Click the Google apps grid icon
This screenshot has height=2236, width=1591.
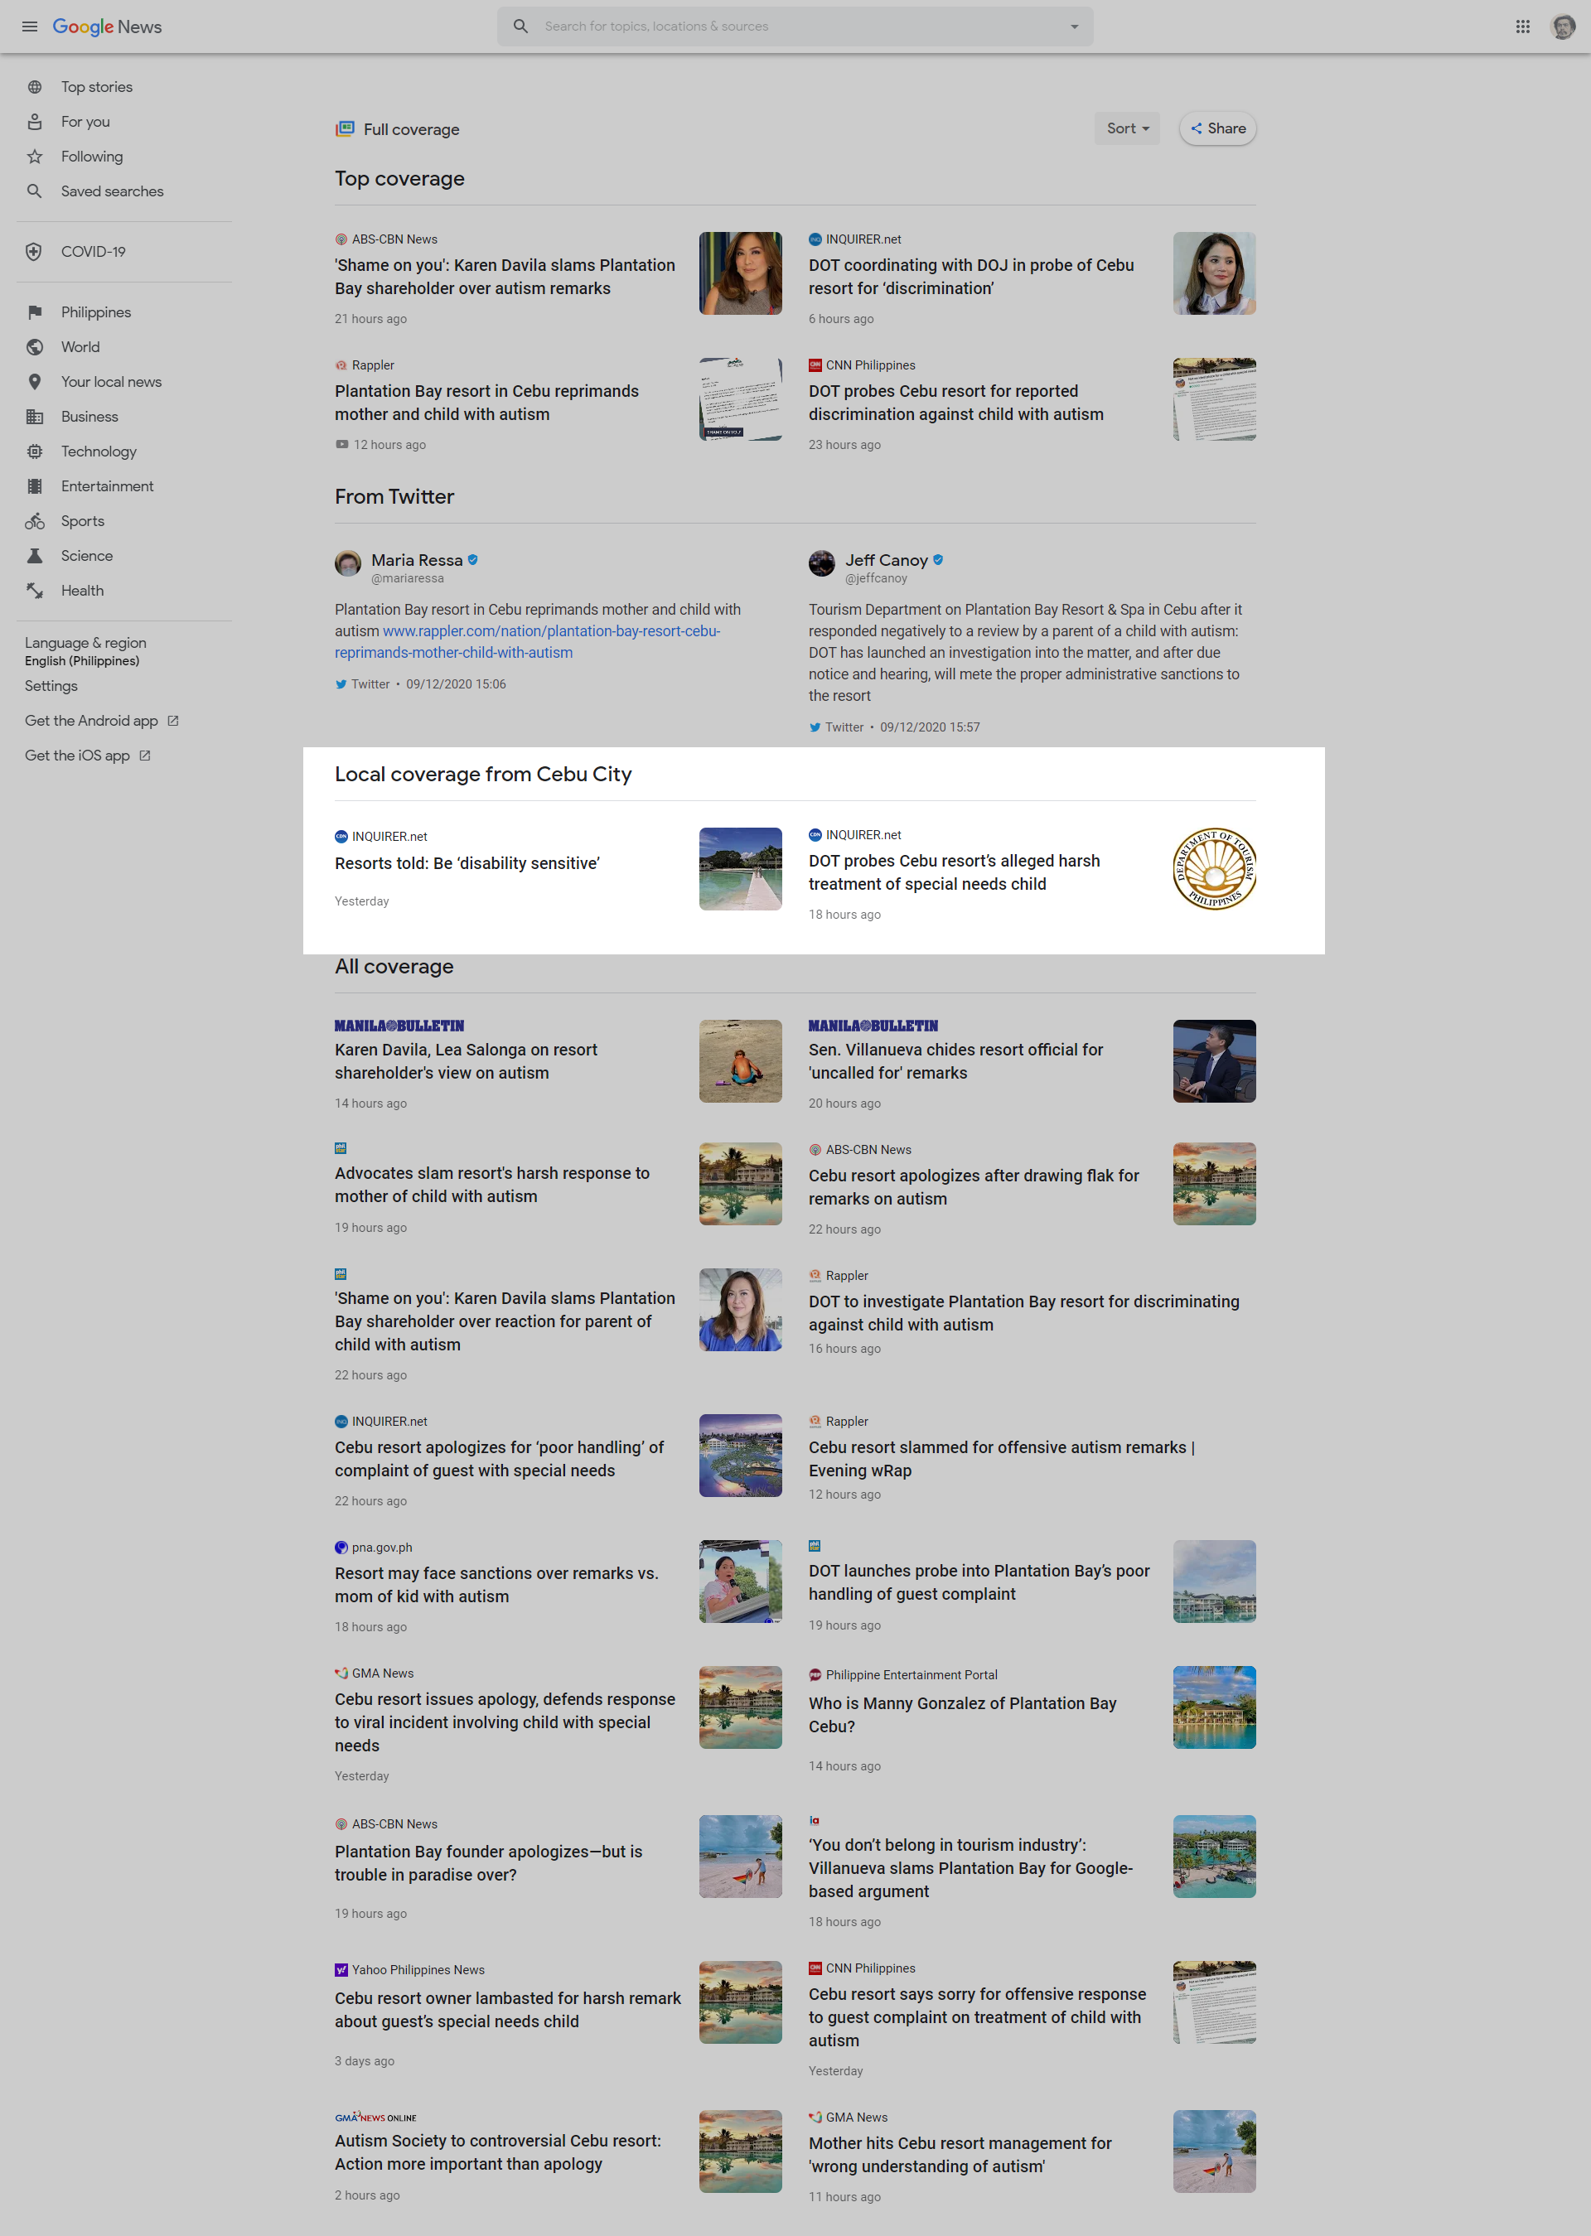1521,26
